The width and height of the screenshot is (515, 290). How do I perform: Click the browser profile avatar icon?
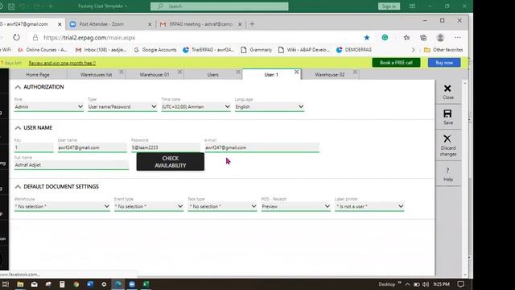(x=440, y=38)
